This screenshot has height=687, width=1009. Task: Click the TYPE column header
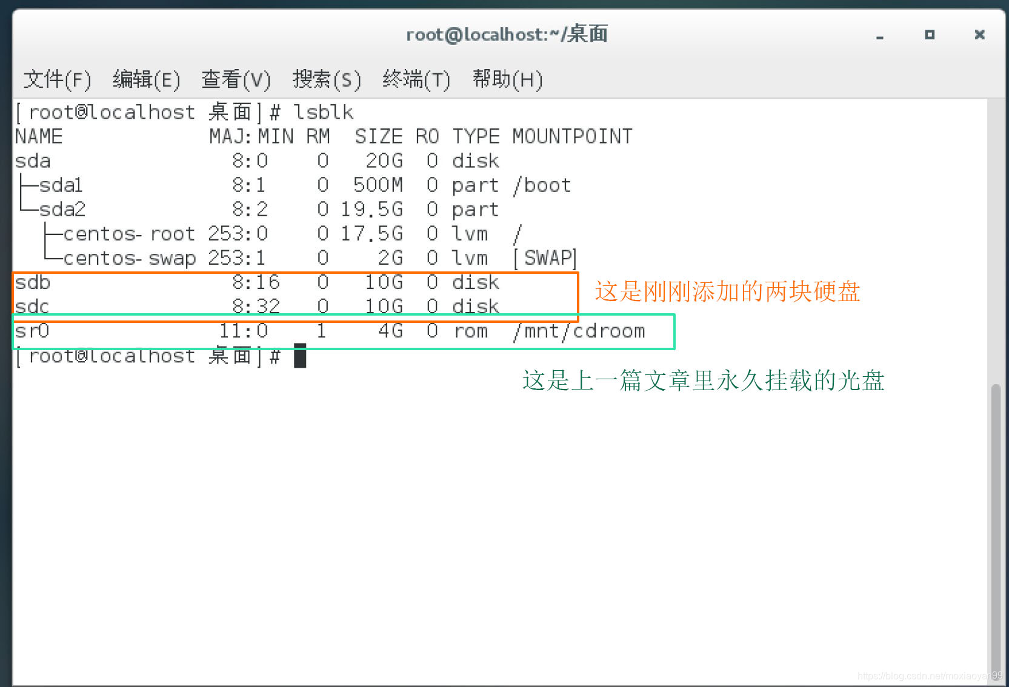[x=476, y=136]
